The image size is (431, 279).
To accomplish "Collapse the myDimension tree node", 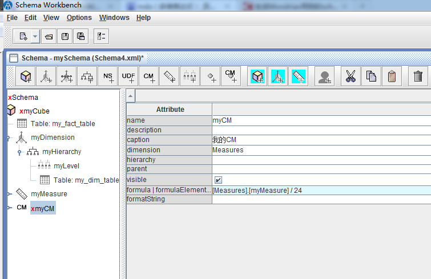I will pyautogui.click(x=9, y=138).
